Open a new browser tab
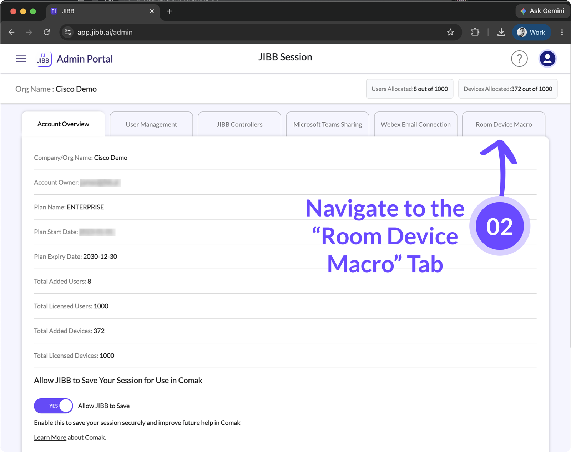 pos(170,11)
